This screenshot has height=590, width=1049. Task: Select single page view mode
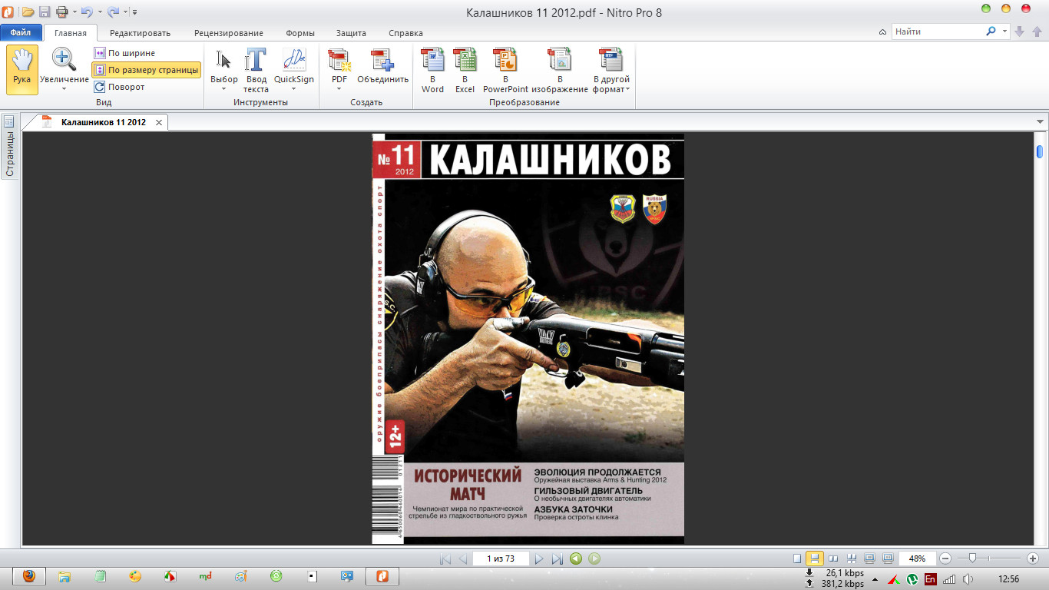coord(797,559)
